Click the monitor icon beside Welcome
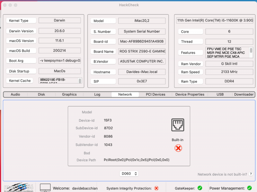The width and height of the screenshot is (257, 192). click(x=45, y=187)
